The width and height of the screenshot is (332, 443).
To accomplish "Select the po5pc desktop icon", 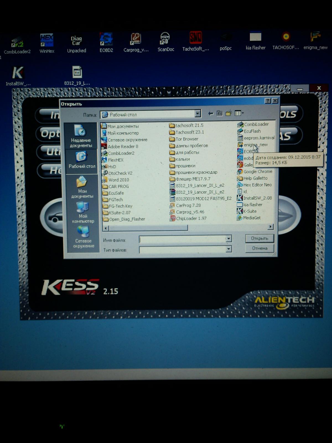I will tap(225, 42).
